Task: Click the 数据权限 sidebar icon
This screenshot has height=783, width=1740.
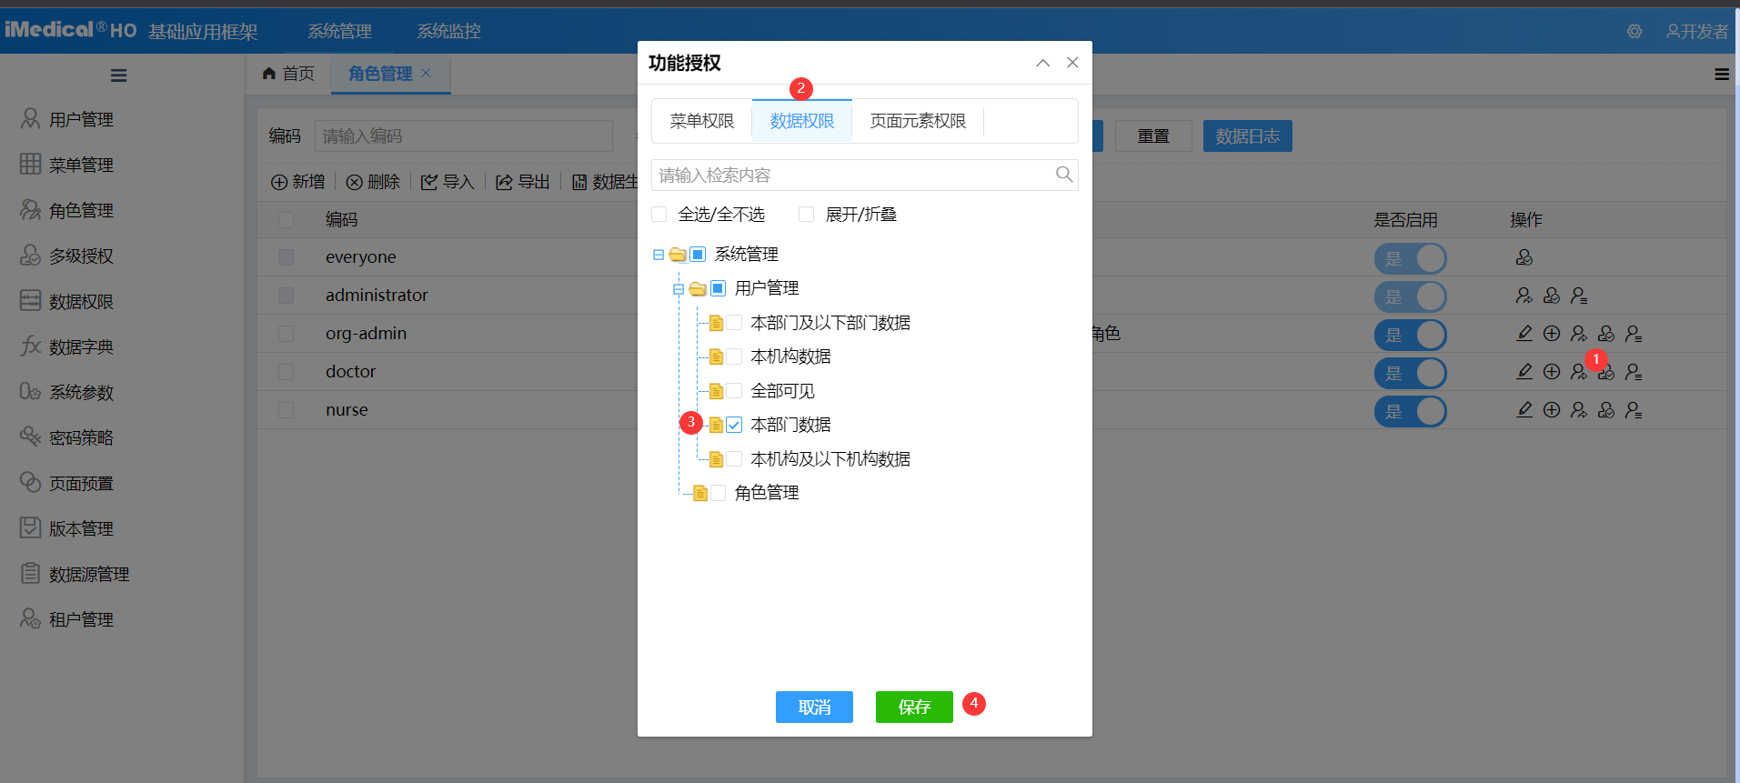Action: tap(31, 300)
